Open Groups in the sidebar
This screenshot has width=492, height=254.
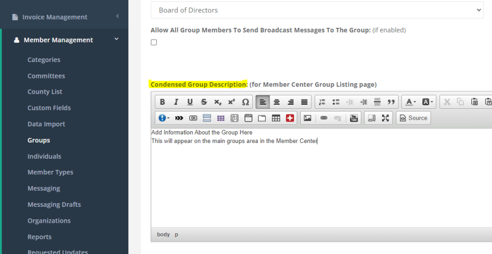coord(39,140)
